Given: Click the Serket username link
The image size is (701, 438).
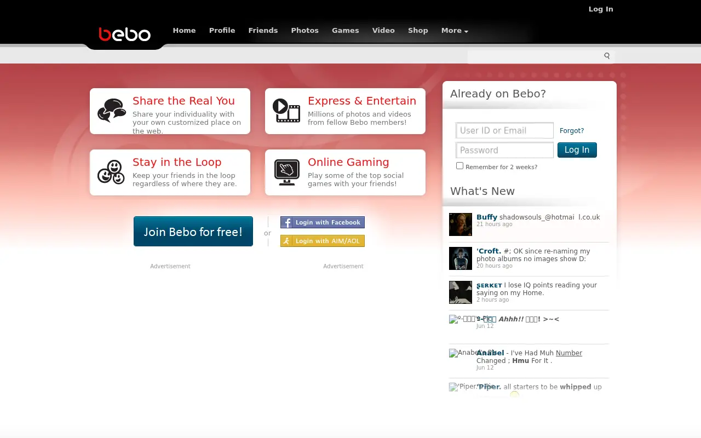Looking at the screenshot, I should click(489, 285).
